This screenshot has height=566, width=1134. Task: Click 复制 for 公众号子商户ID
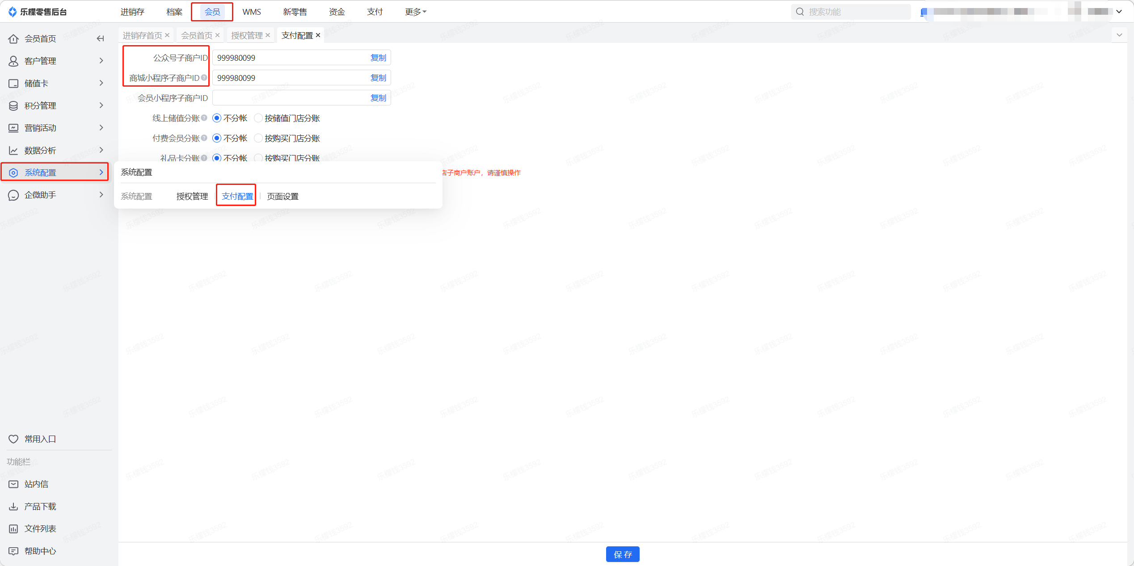pyautogui.click(x=378, y=58)
